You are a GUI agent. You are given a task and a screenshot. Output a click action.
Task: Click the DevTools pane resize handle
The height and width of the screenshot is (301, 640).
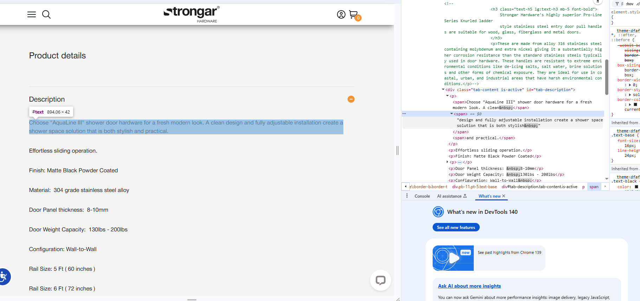397,150
